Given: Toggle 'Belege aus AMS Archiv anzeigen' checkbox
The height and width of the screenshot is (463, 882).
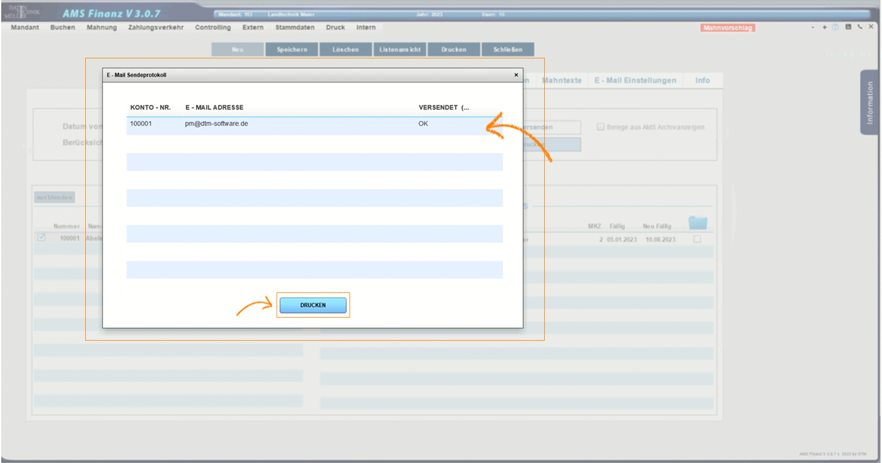Looking at the screenshot, I should (600, 127).
